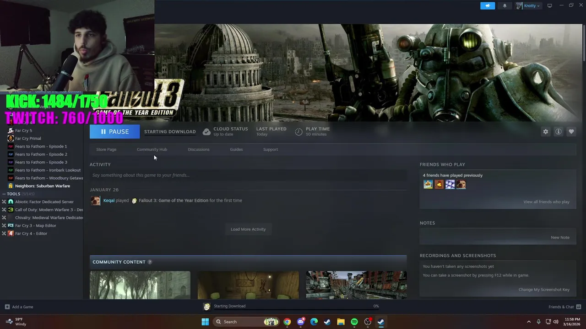
Task: Select Fears to Fathom - Episode 2
Action: pyautogui.click(x=42, y=154)
